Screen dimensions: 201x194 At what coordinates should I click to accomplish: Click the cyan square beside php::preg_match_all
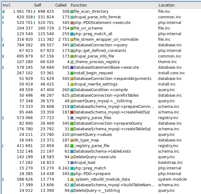(72, 34)
